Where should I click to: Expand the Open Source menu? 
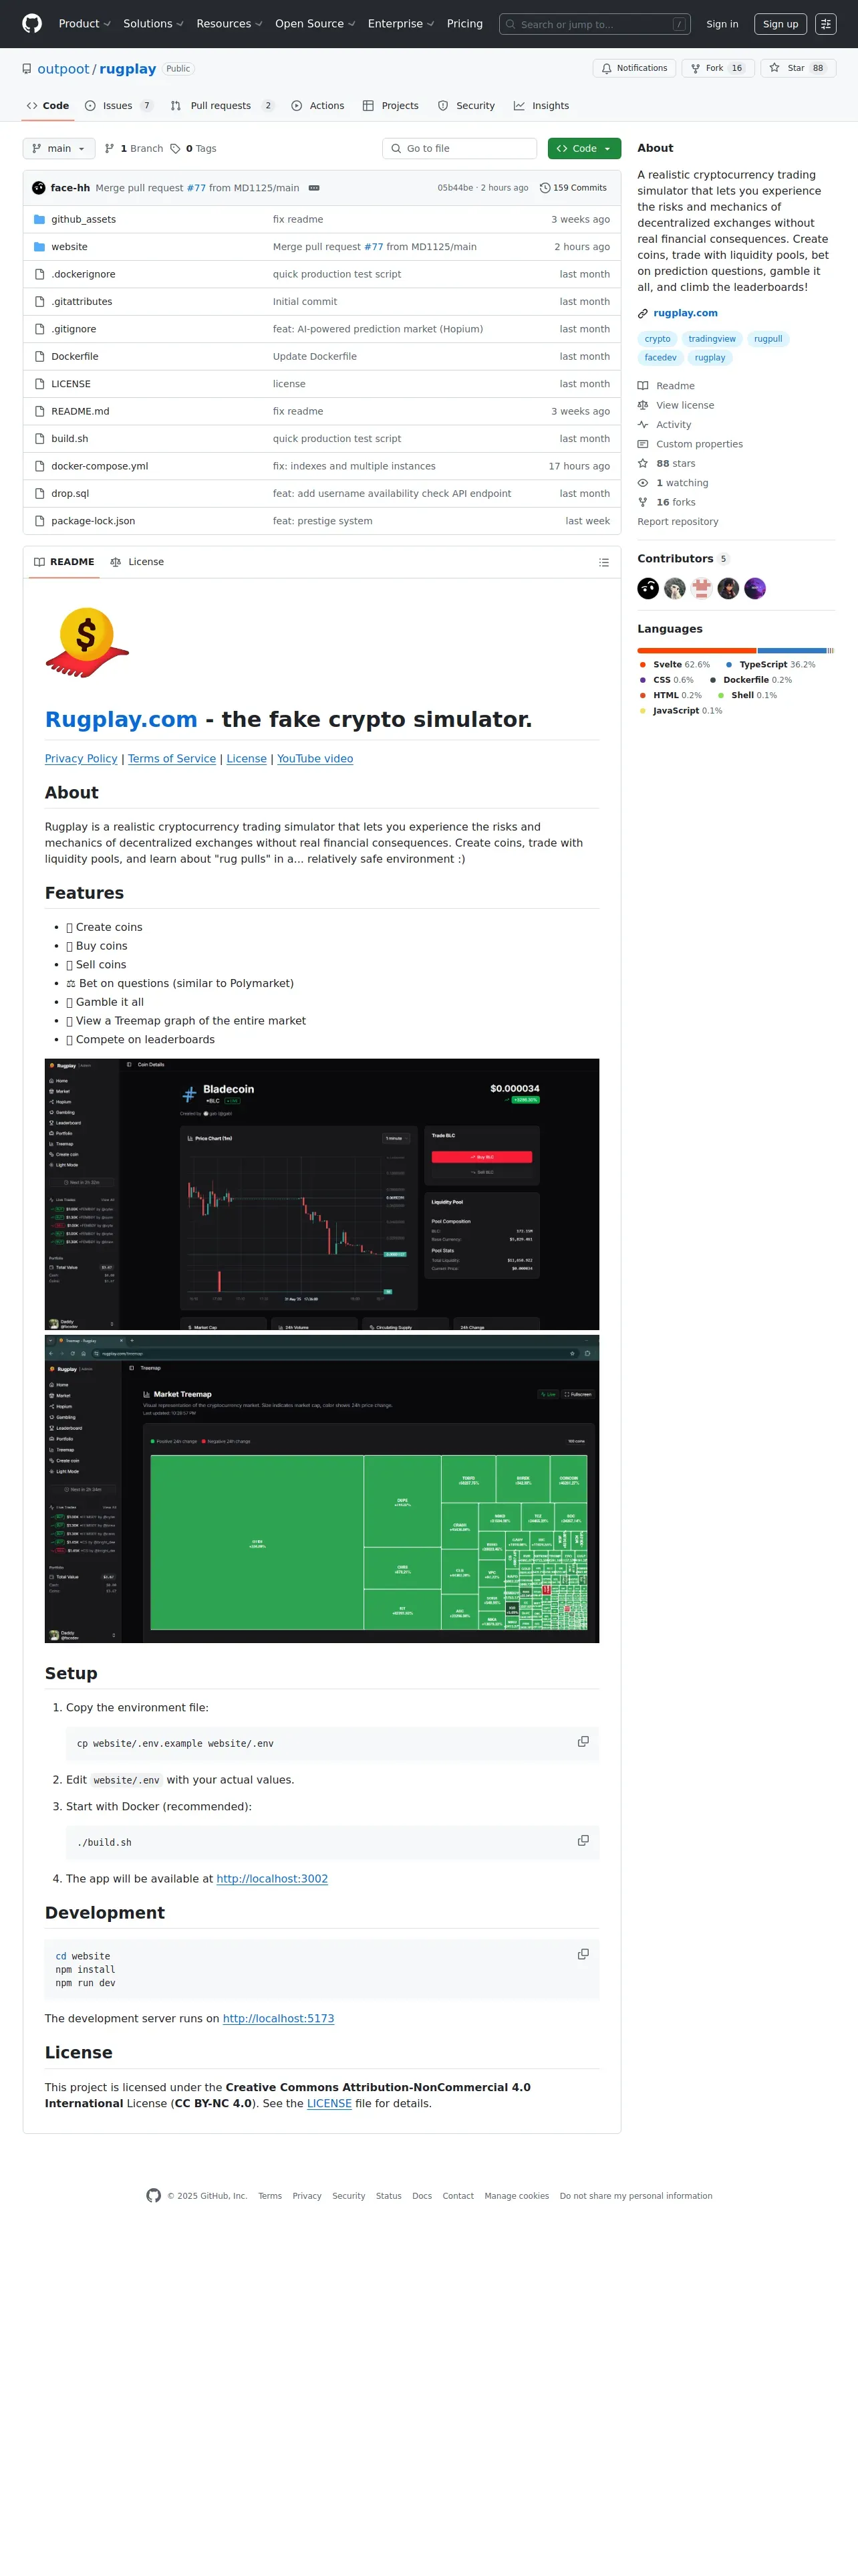click(315, 24)
